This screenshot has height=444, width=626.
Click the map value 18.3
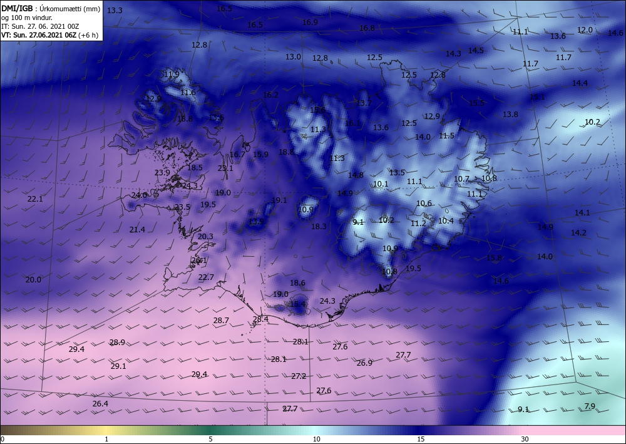coord(319,227)
